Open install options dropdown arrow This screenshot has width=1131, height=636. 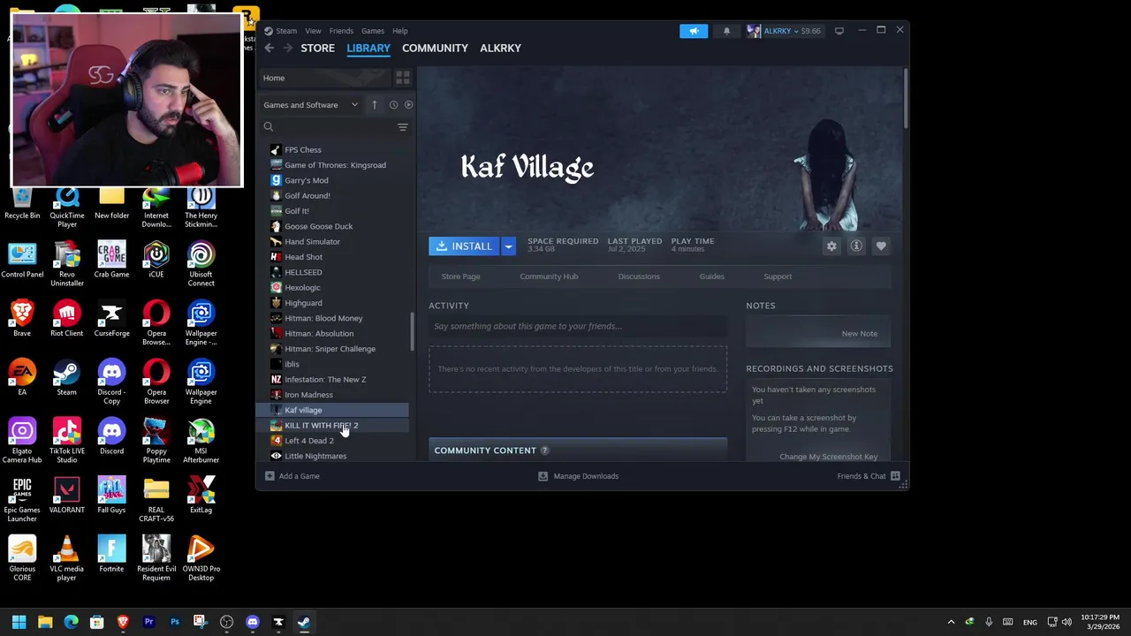pyautogui.click(x=508, y=246)
